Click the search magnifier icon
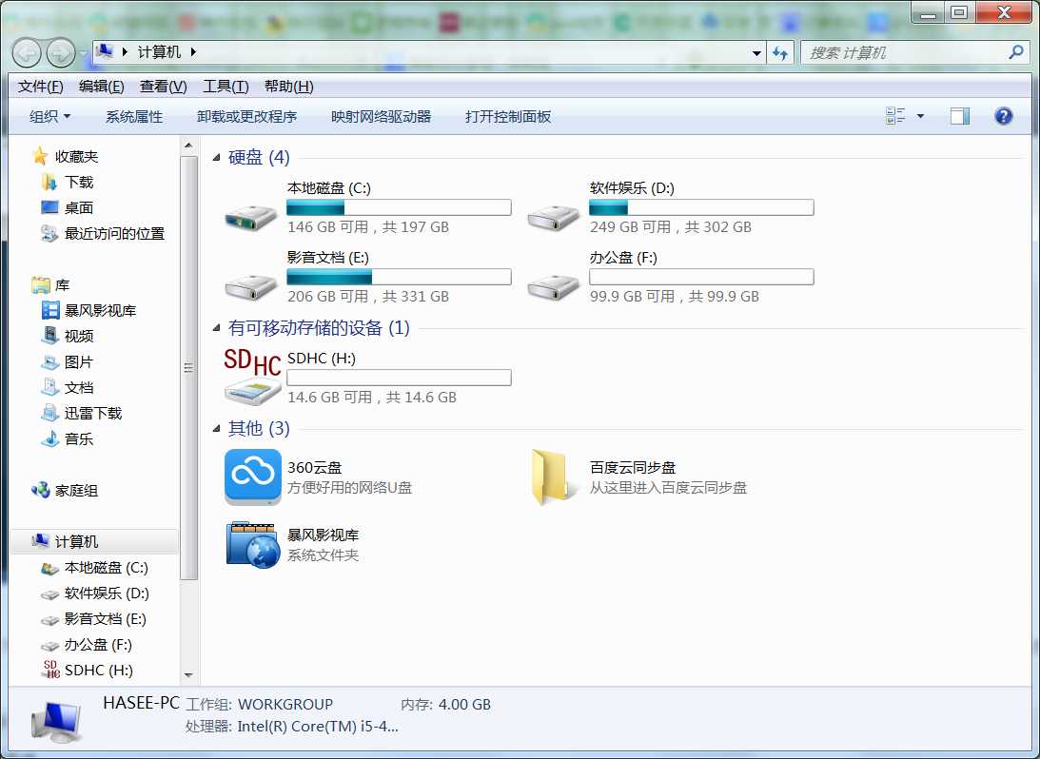Viewport: 1040px width, 759px height. pyautogui.click(x=1015, y=51)
